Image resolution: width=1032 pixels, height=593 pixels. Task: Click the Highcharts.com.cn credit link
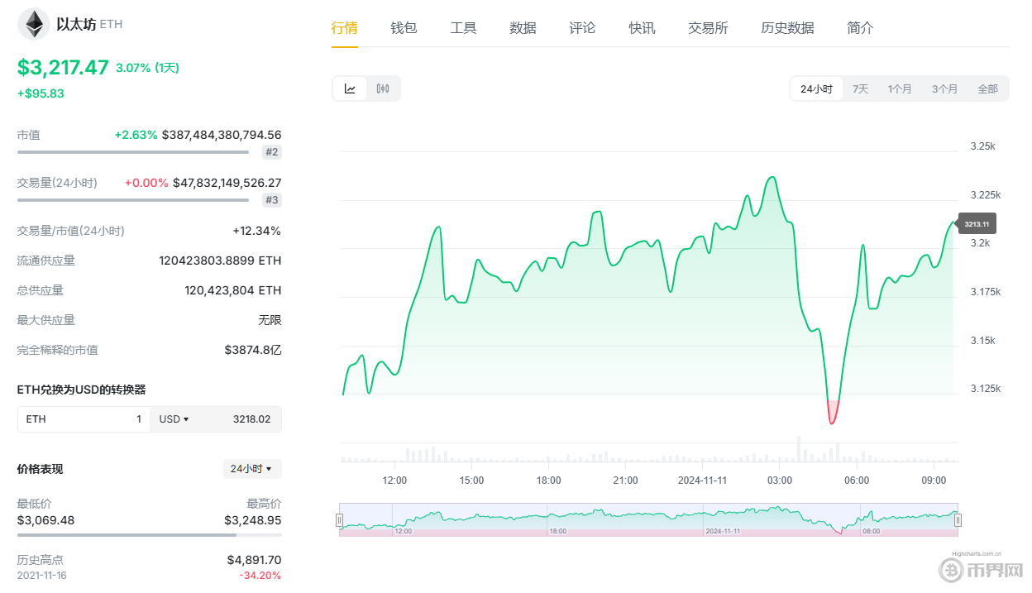point(977,555)
